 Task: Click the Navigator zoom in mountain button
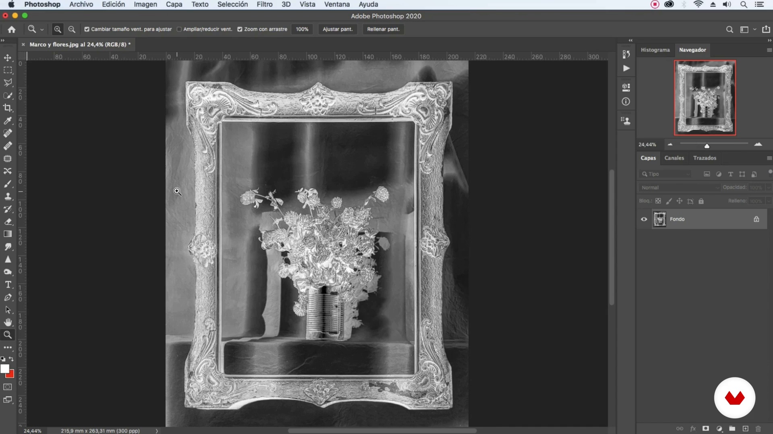(x=758, y=144)
